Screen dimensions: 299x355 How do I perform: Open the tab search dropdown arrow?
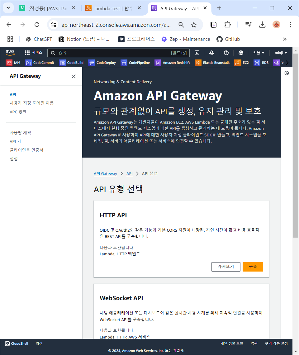point(8,8)
